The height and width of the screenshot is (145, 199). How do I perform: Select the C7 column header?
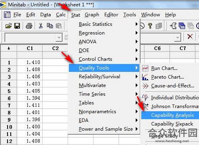pyautogui.click(x=183, y=48)
